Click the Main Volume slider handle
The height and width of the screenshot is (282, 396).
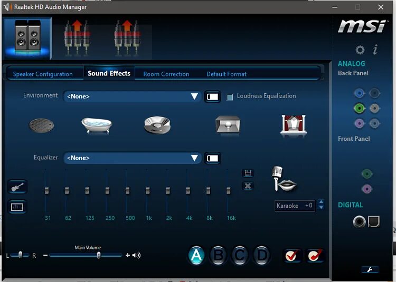pyautogui.click(x=99, y=255)
